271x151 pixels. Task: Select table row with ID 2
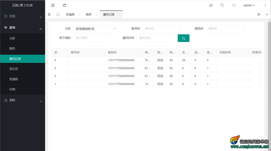point(156,76)
